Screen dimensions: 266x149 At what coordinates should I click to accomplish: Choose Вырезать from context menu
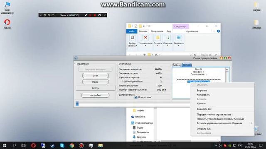point(202,91)
